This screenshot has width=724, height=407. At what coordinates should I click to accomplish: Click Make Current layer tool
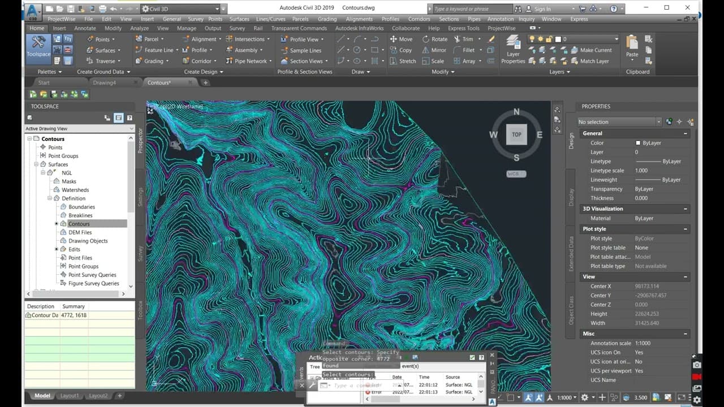tap(591, 50)
